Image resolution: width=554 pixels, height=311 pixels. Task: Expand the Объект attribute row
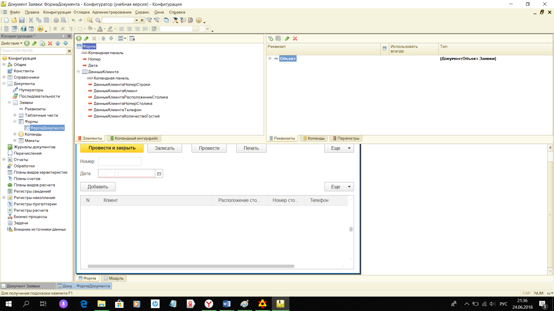270,58
